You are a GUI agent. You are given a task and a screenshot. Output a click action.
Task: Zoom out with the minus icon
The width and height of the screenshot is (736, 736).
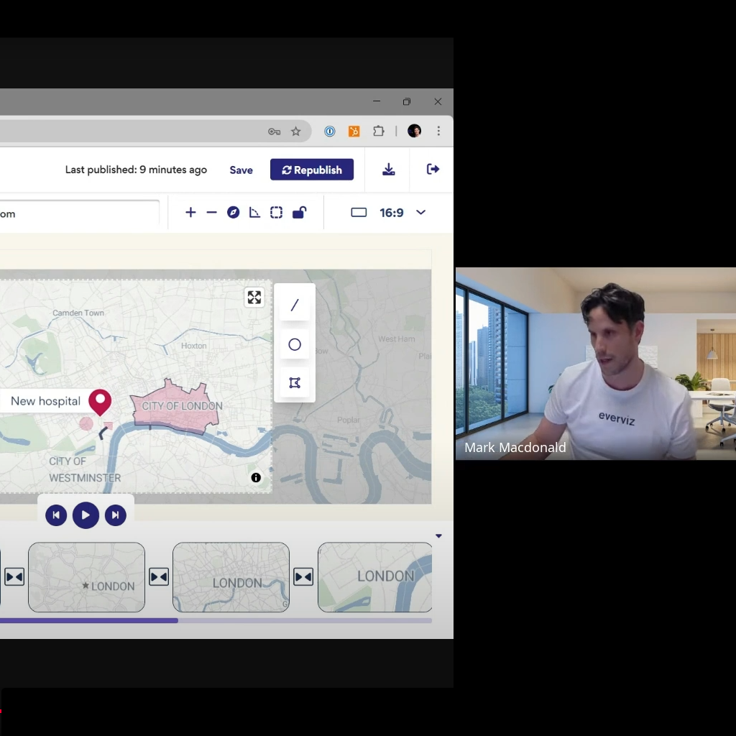click(212, 213)
